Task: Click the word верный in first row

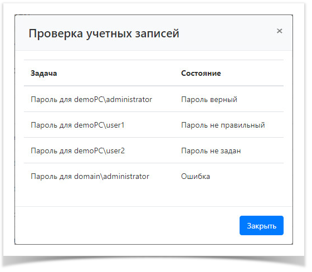Action: (223, 99)
